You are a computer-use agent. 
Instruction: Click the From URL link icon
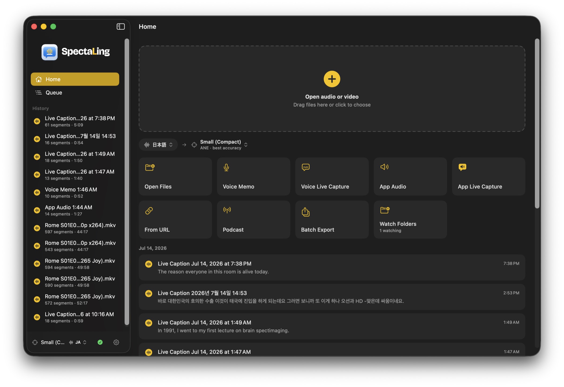pos(149,211)
